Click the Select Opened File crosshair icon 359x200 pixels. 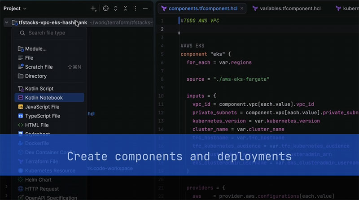[x=105, y=9]
